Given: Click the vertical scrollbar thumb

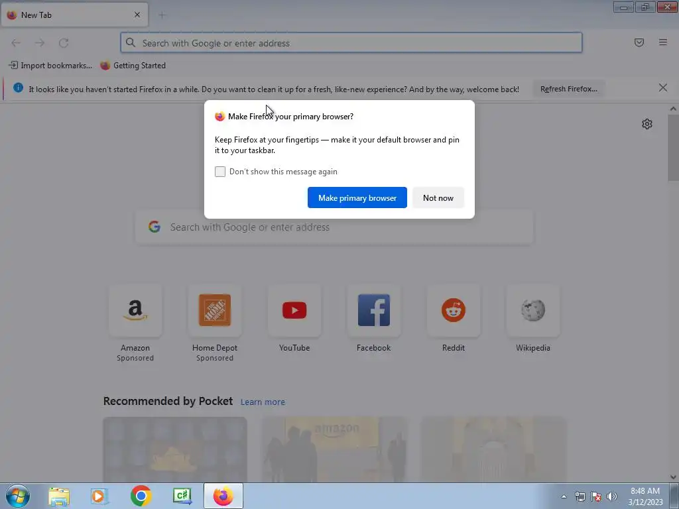Looking at the screenshot, I should (x=673, y=148).
